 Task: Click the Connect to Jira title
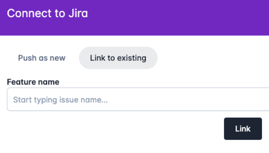[47, 13]
